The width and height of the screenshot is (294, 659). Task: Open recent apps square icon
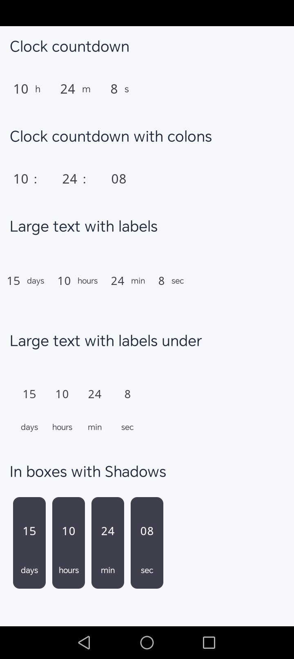(209, 642)
